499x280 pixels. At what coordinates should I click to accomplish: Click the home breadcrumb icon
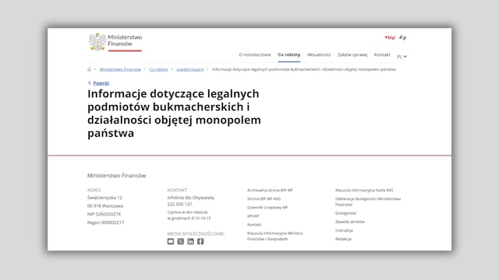(x=89, y=69)
